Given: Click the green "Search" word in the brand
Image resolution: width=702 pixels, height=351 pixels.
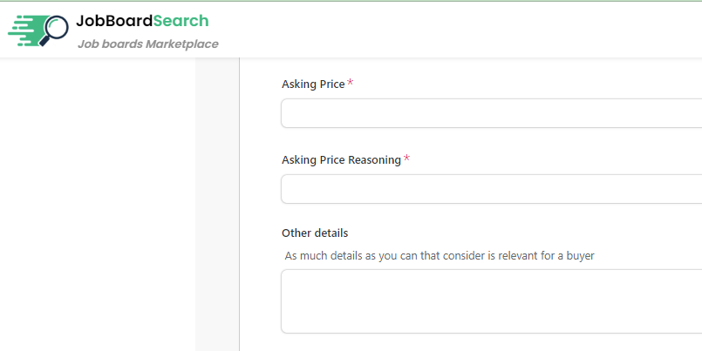Looking at the screenshot, I should click(181, 21).
